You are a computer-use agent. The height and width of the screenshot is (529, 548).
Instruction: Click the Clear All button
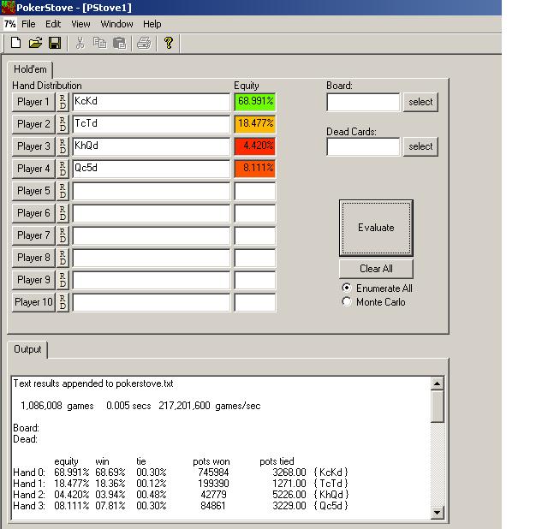376,269
